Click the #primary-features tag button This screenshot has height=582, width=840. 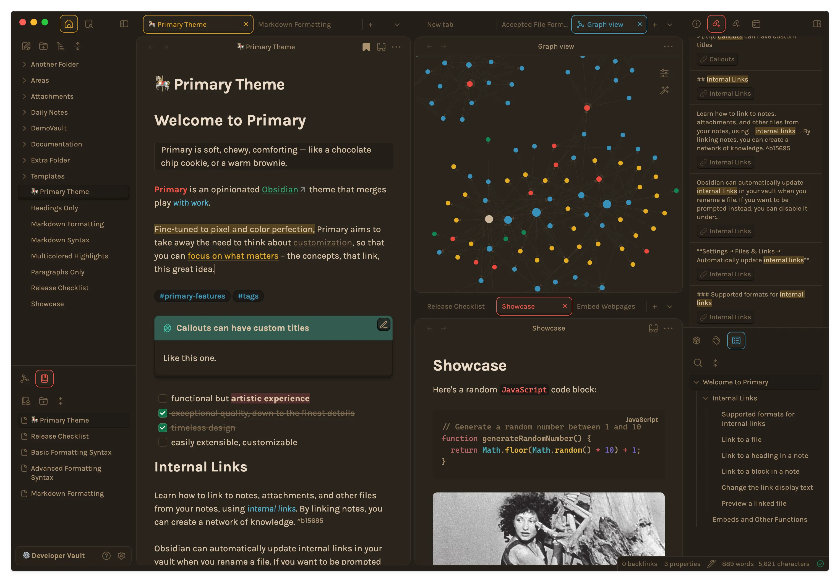coord(193,295)
